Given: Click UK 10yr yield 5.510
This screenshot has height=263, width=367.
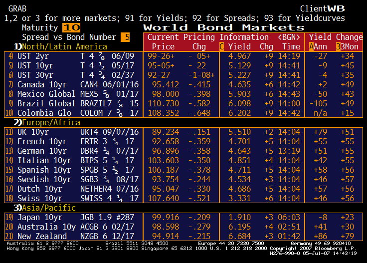Looking at the screenshot, I should click(x=239, y=132).
